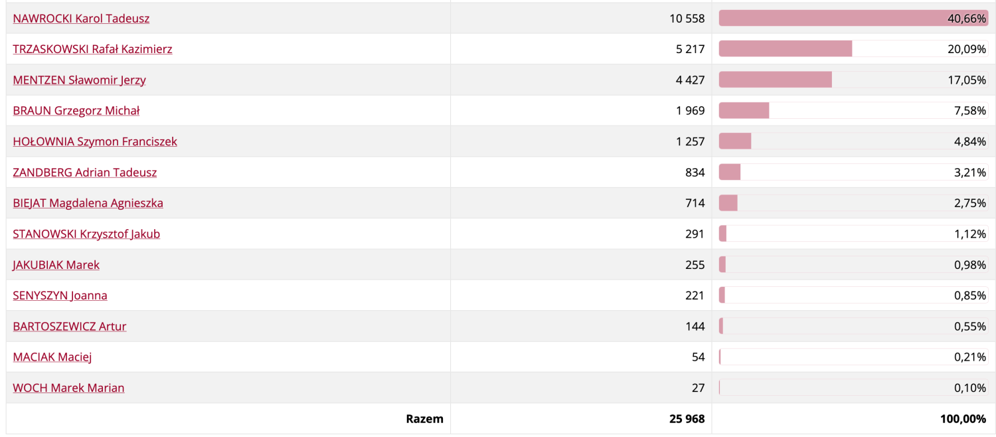
Task: Open WOCH Marek Marian link
Action: point(68,388)
